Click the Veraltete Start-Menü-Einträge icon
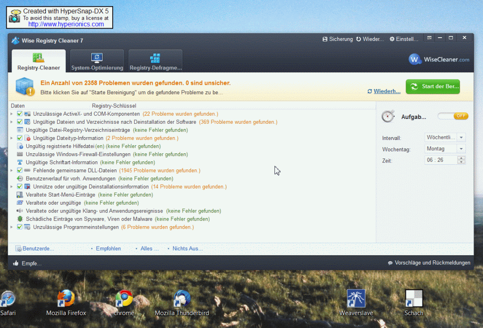The width and height of the screenshot is (483, 328). (20, 195)
